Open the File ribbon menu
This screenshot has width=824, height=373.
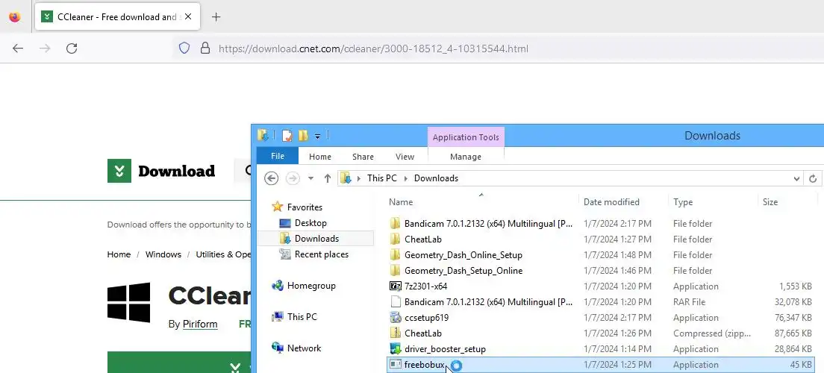click(x=278, y=156)
